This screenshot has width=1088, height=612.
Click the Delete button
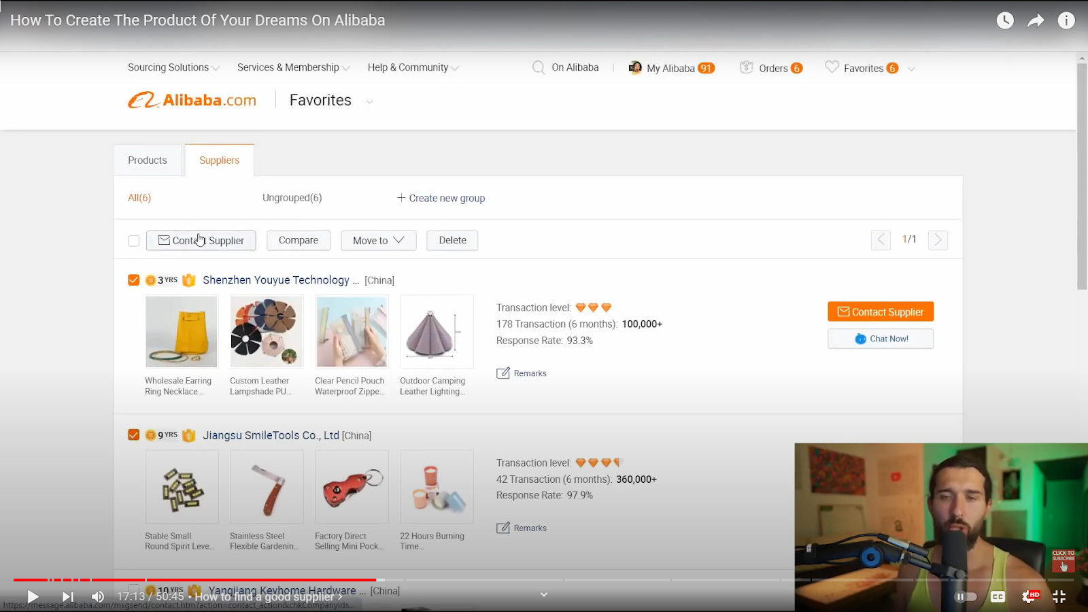tap(452, 240)
